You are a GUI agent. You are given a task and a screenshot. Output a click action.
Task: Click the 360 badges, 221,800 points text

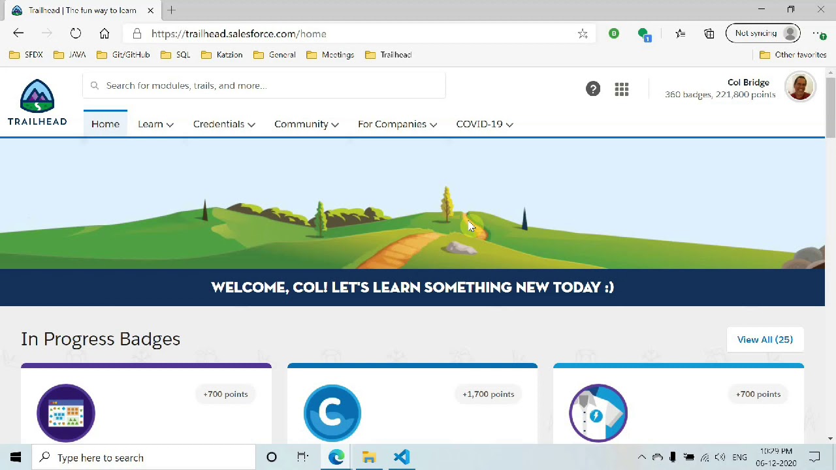[720, 95]
